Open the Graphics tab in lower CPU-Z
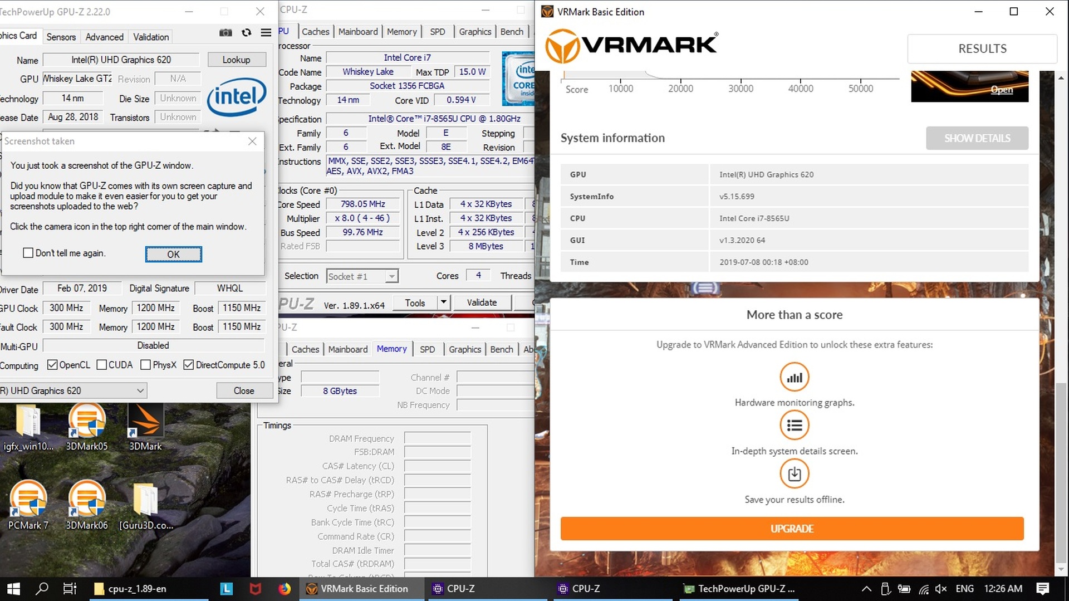Screen dimensions: 1069x601 click(465, 349)
